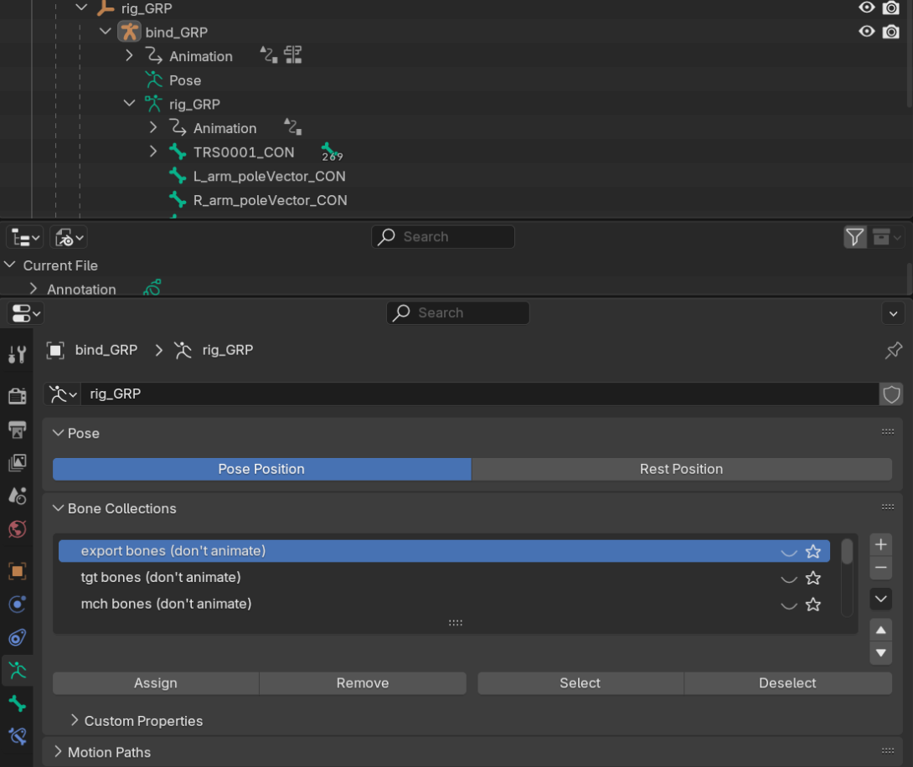Click the Deselect button
This screenshot has width=913, height=767.
coord(787,683)
